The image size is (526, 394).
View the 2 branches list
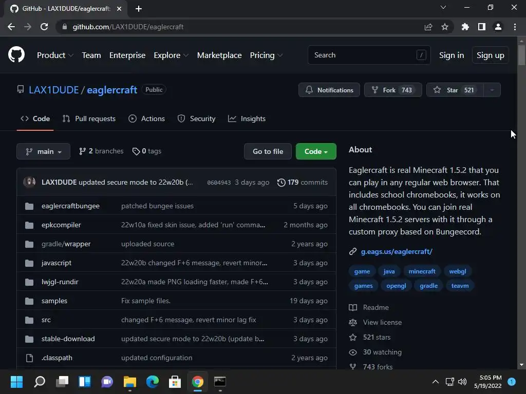[x=101, y=151]
